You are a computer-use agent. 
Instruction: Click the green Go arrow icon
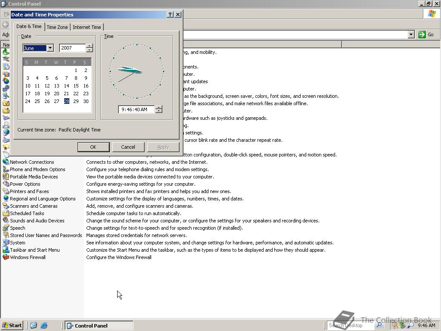422,34
